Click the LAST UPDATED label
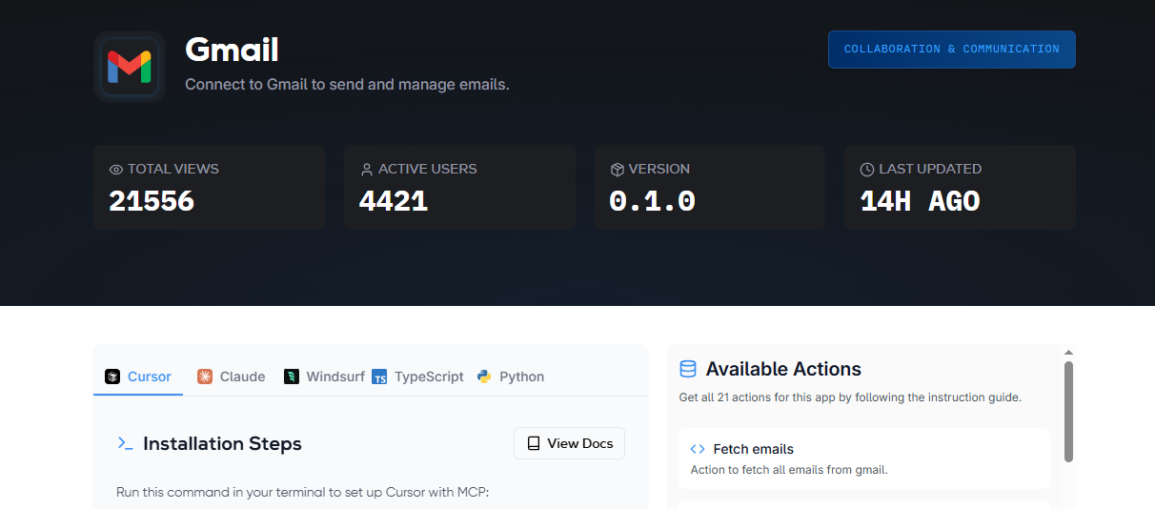Image resolution: width=1155 pixels, height=509 pixels. (x=930, y=169)
